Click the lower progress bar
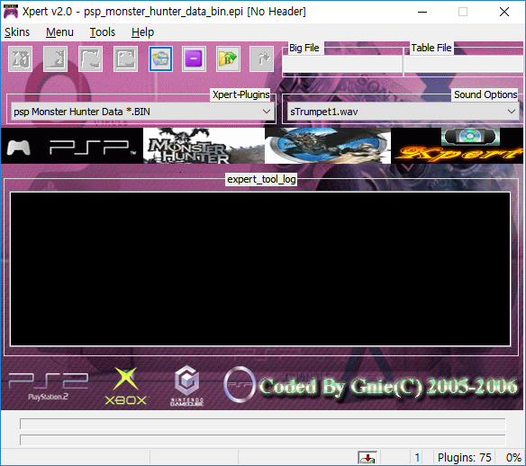Image resolution: width=526 pixels, height=466 pixels. [263, 440]
